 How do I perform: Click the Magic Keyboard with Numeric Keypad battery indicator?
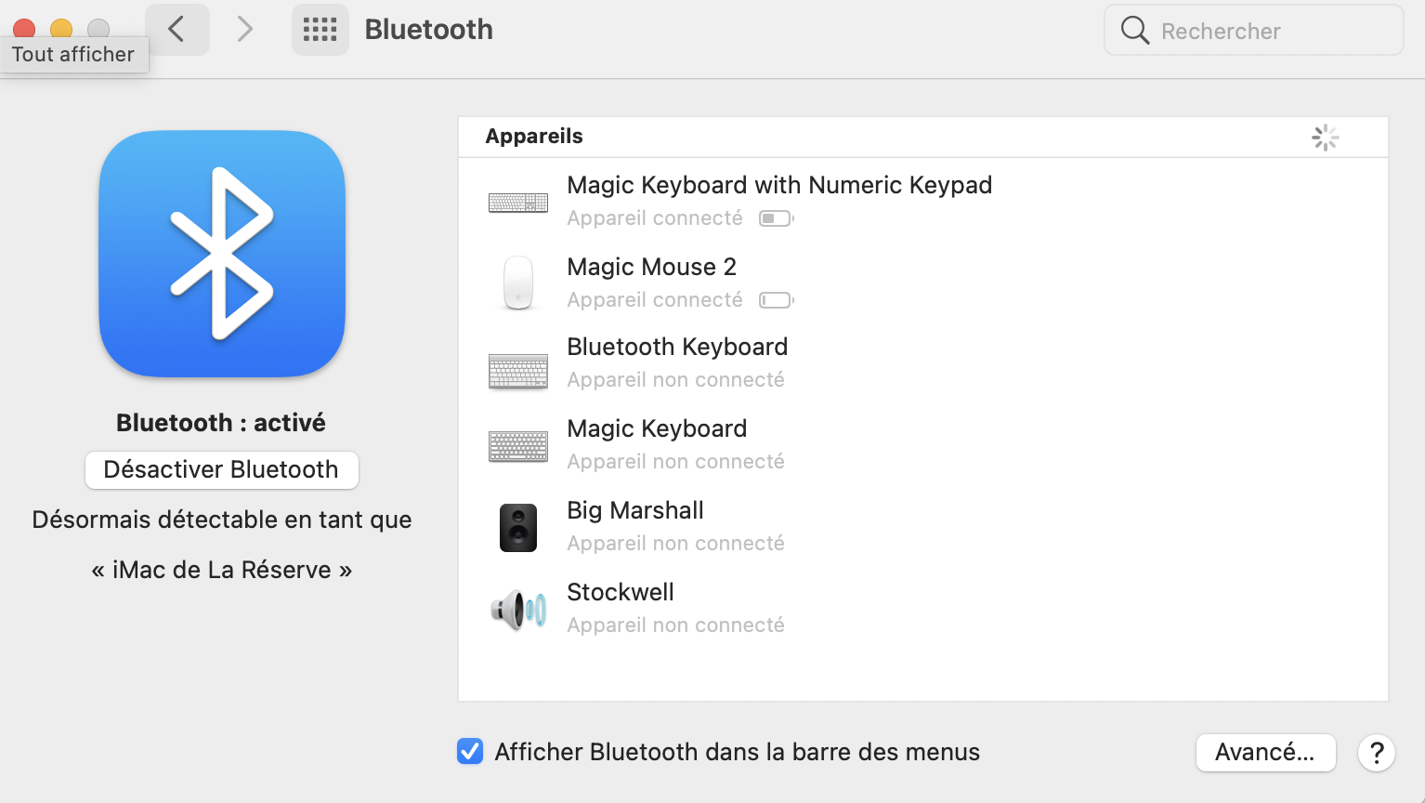coord(776,218)
